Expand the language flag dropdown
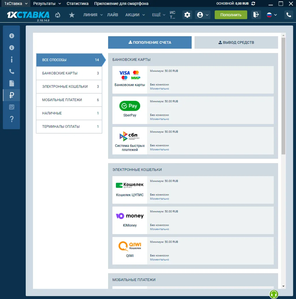296x299 pixels. (272, 15)
